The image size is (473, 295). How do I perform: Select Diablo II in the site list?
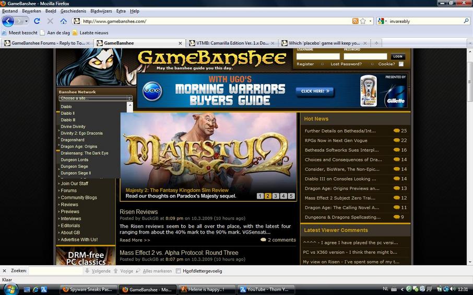(x=67, y=113)
